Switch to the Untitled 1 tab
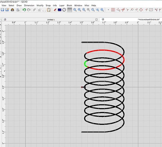Screen dimensions: 162x147 pyautogui.click(x=51, y=19)
